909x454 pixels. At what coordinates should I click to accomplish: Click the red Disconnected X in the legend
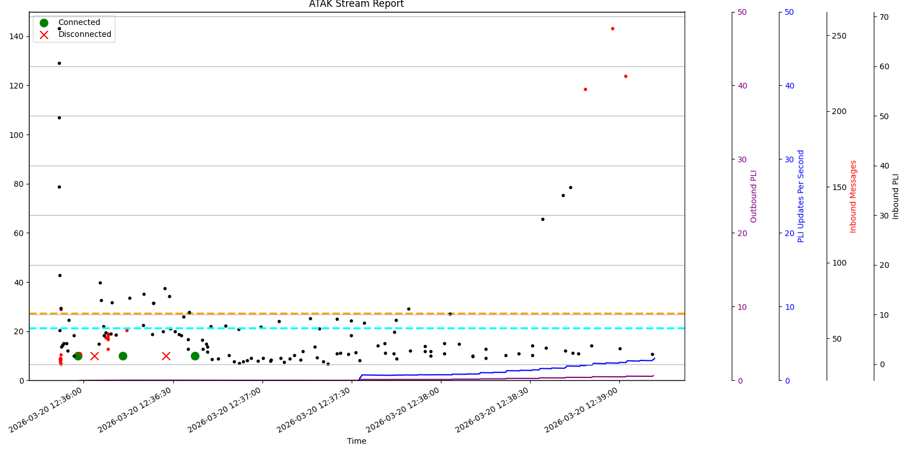pyautogui.click(x=44, y=35)
